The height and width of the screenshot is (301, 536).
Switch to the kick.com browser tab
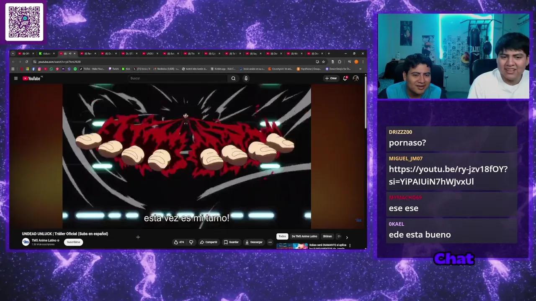coord(46,54)
